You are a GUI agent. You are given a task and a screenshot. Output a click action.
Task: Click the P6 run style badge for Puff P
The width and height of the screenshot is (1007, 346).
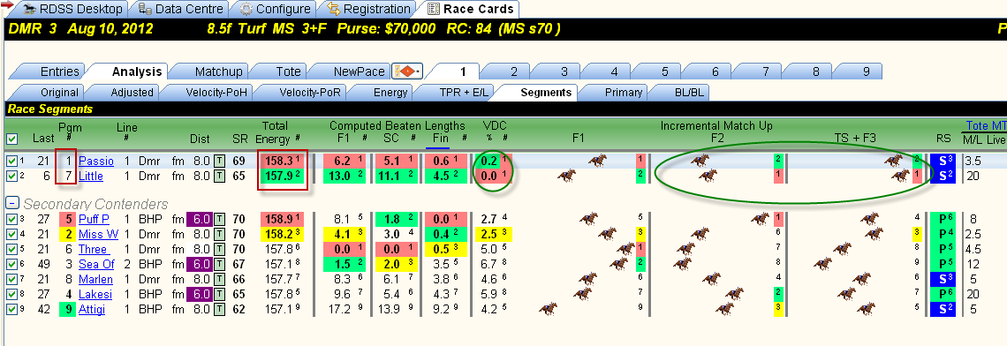[943, 219]
